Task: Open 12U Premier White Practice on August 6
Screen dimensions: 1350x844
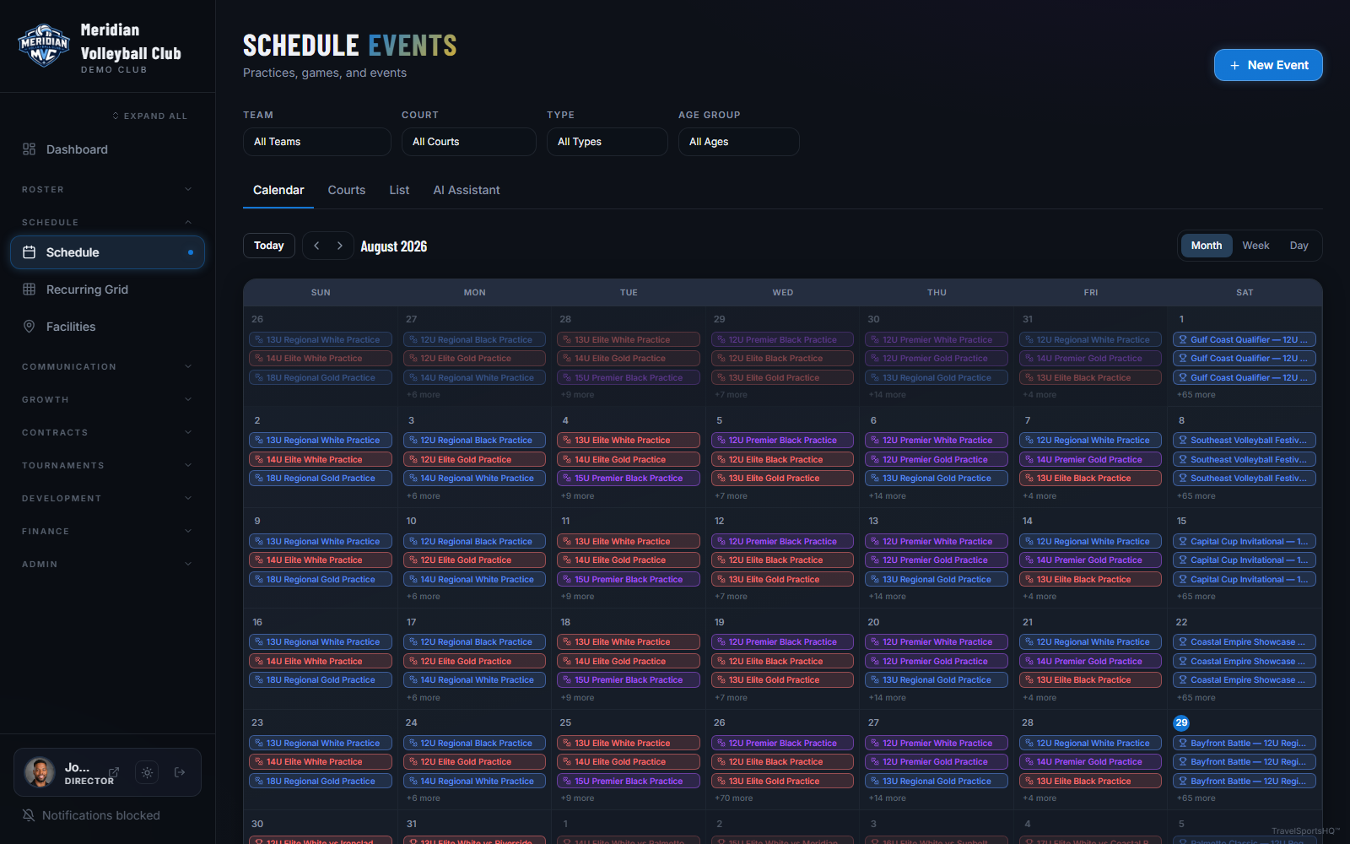Action: pyautogui.click(x=937, y=441)
